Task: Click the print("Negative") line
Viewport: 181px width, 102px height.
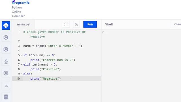Action: click(x=46, y=79)
